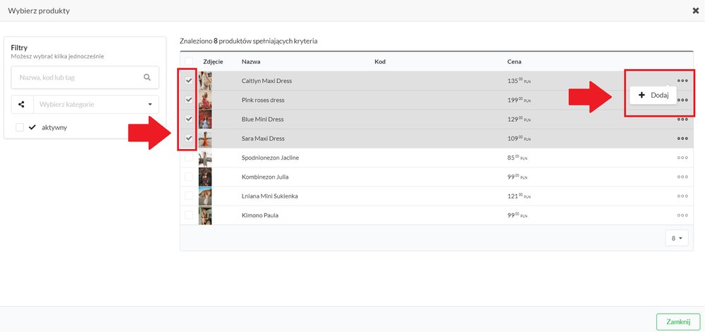Select the Caitlyn Maxi Dress name
The image size is (705, 332).
coord(266,81)
